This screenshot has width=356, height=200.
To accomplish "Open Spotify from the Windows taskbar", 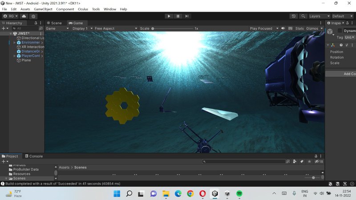I will pos(239,194).
